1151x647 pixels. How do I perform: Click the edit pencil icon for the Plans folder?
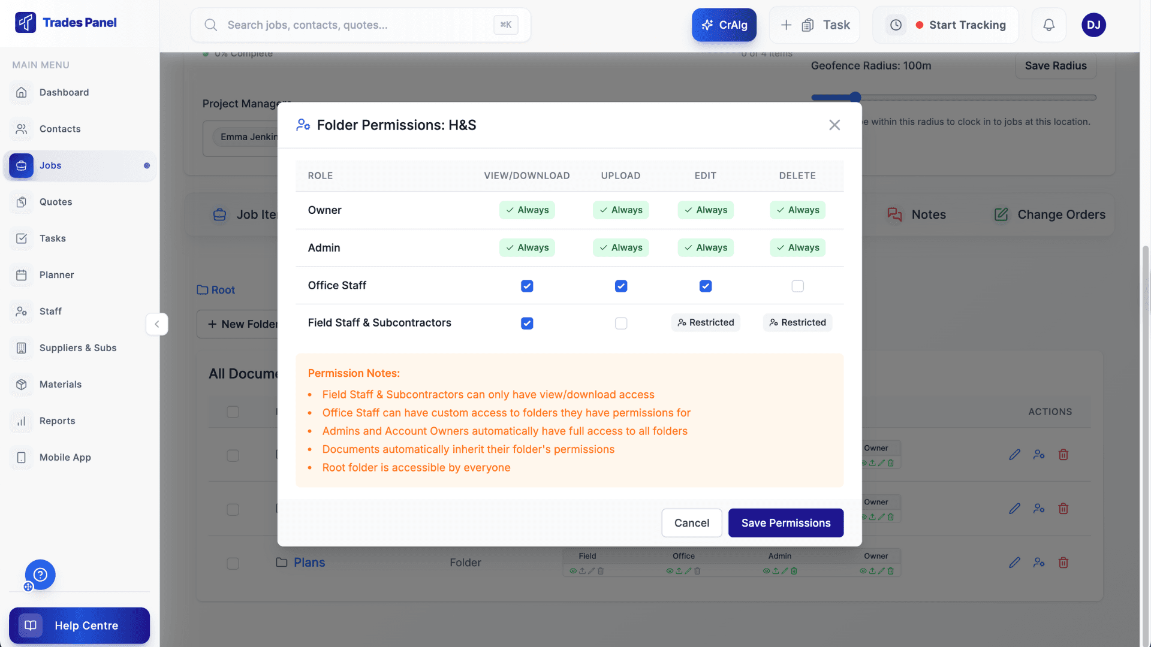[1015, 562]
